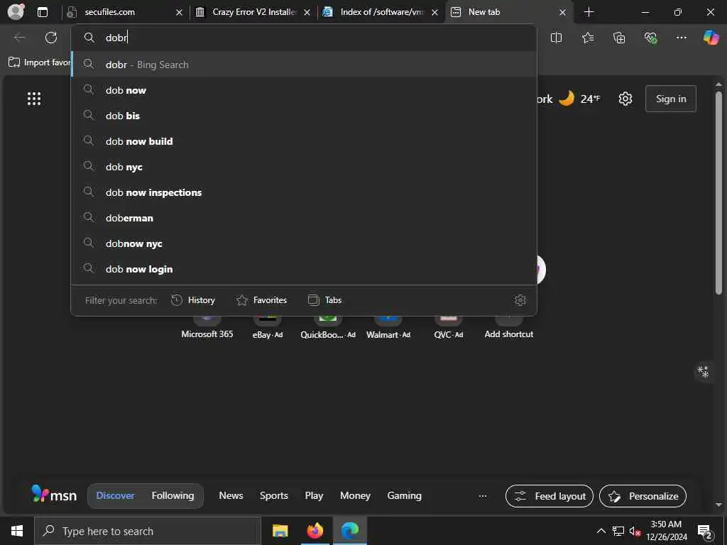Viewport: 727px width, 545px height.
Task: Click the network tray icon
Action: 618,531
